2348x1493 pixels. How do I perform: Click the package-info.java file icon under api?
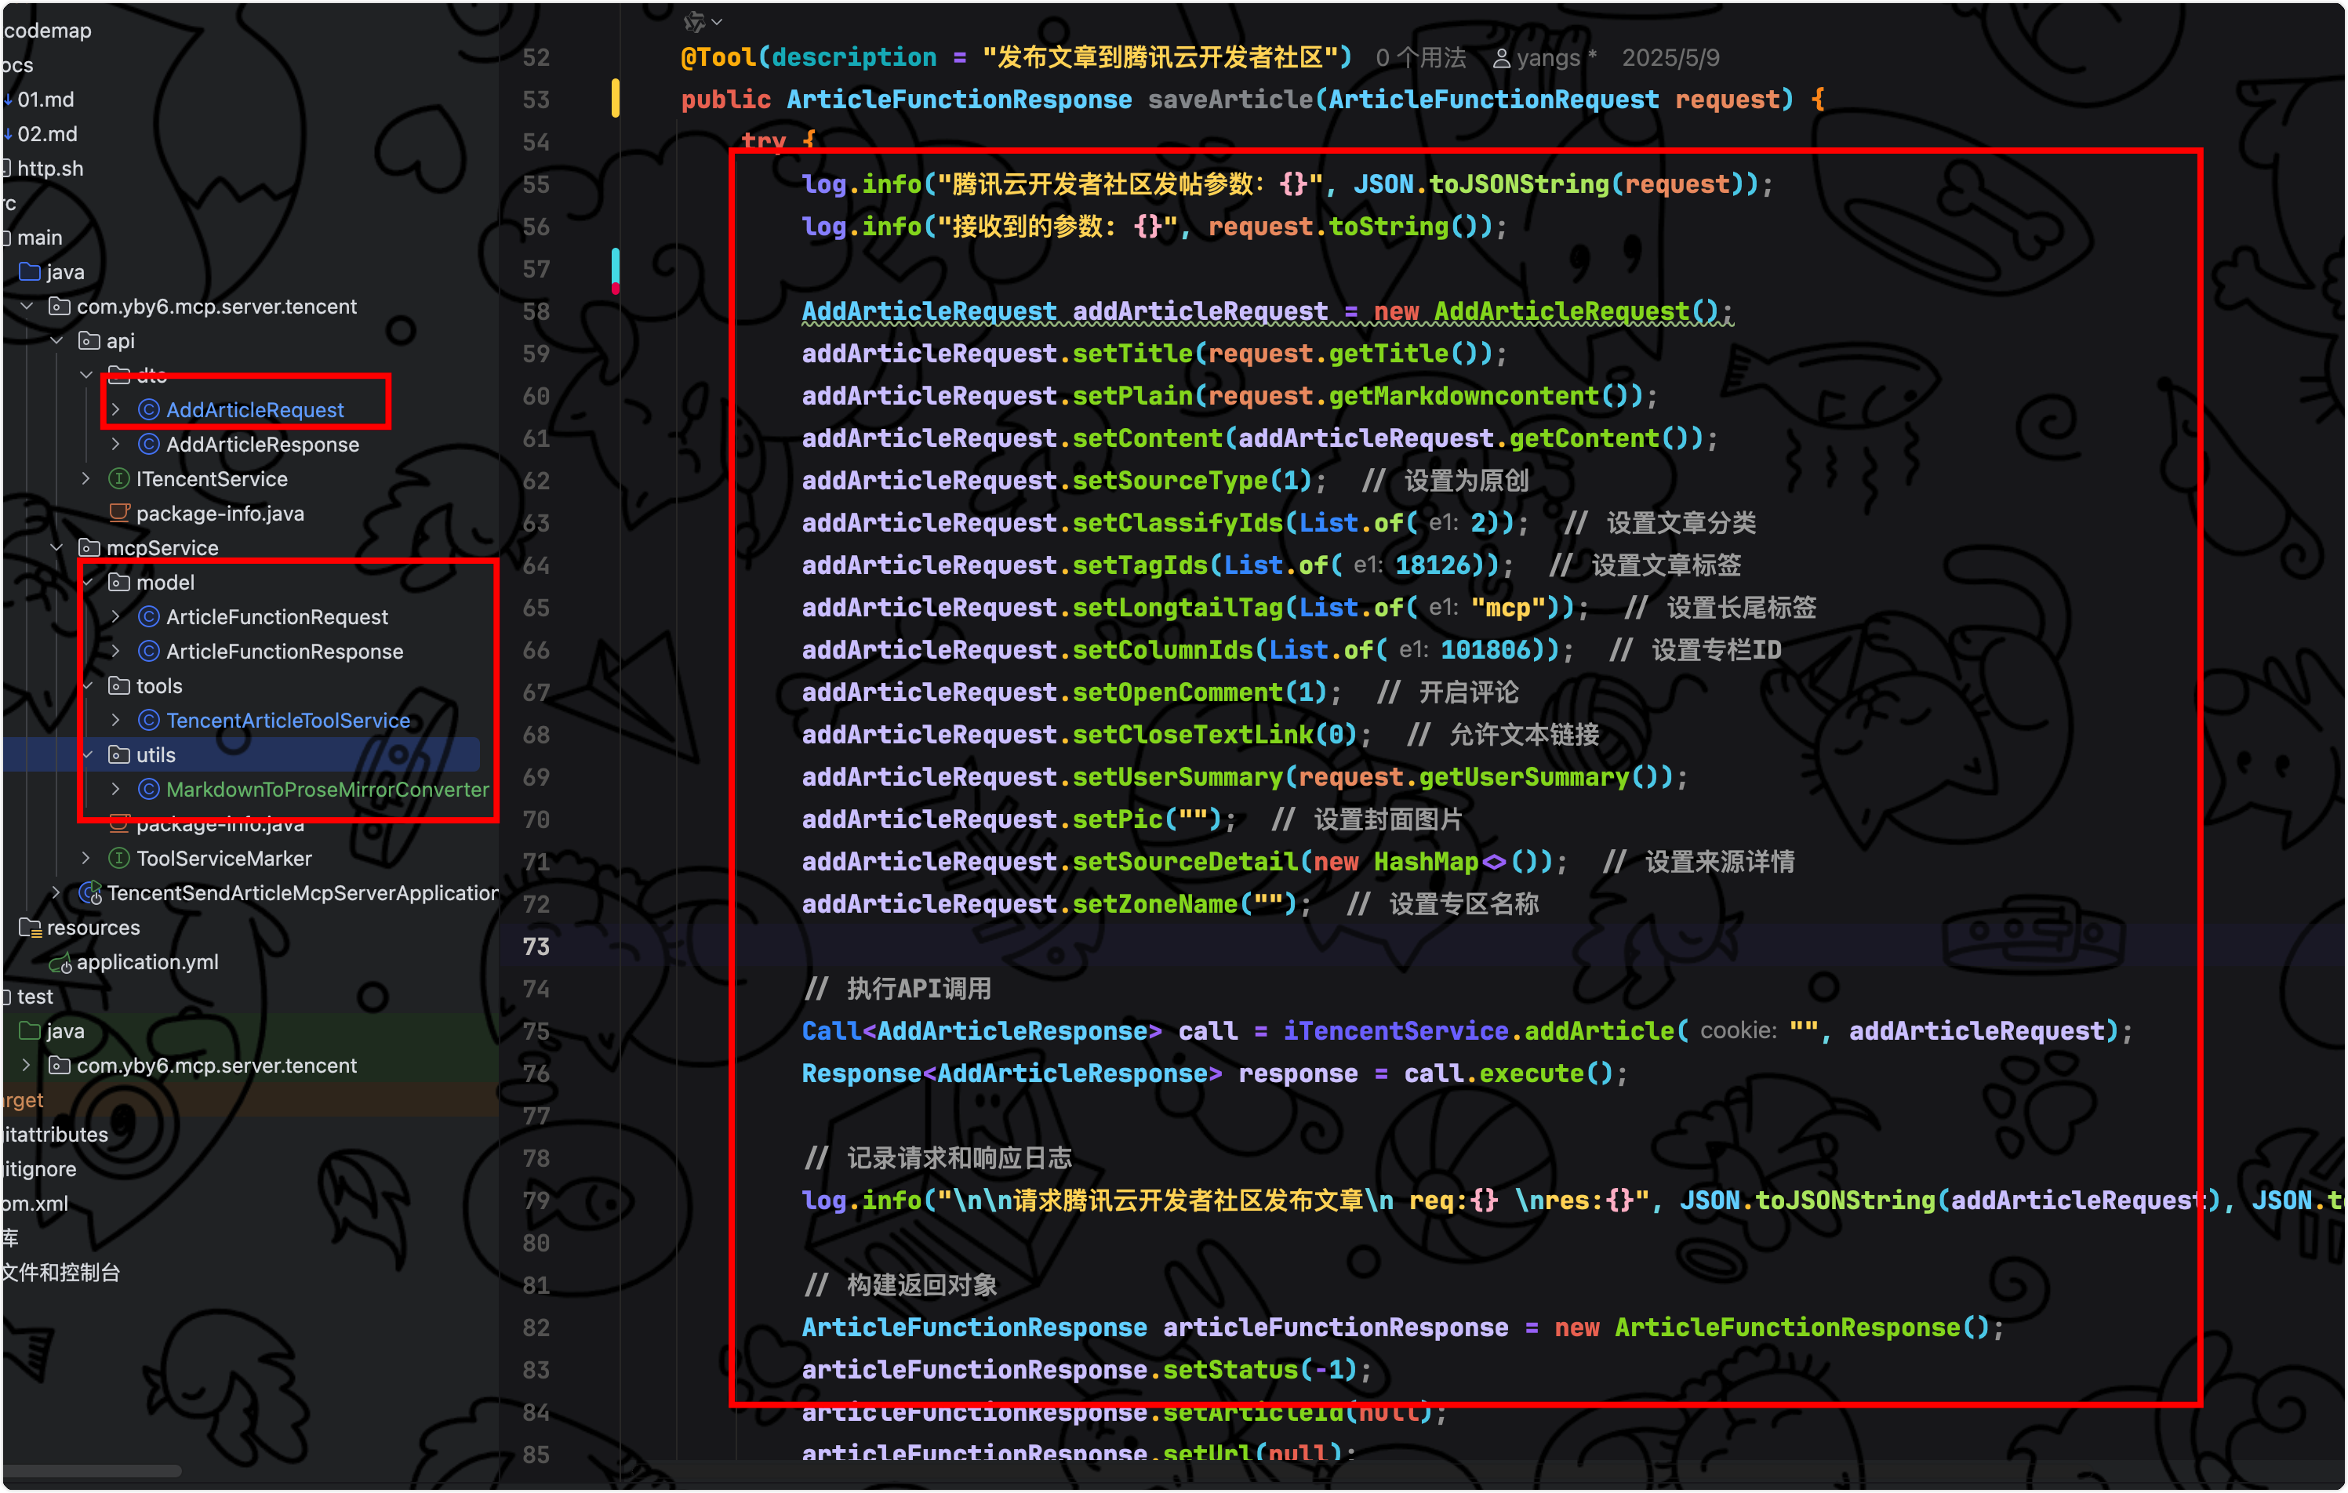coord(119,513)
